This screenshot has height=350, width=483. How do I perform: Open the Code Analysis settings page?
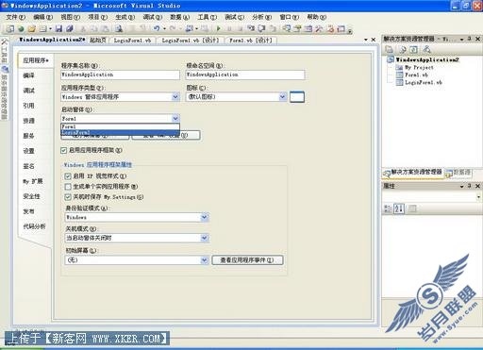pyautogui.click(x=34, y=226)
